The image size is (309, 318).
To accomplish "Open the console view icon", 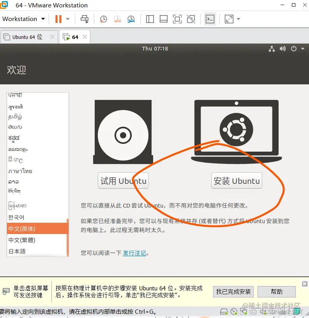I will (210, 19).
